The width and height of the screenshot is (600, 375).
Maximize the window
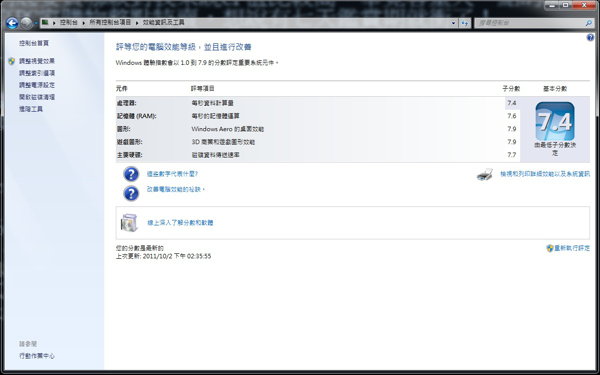565,5
